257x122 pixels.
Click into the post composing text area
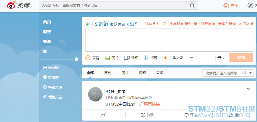(169, 40)
